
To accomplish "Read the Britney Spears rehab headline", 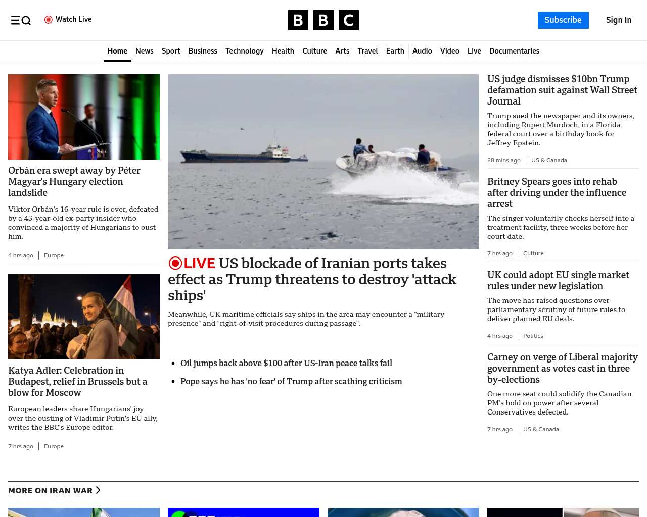I will tap(557, 192).
